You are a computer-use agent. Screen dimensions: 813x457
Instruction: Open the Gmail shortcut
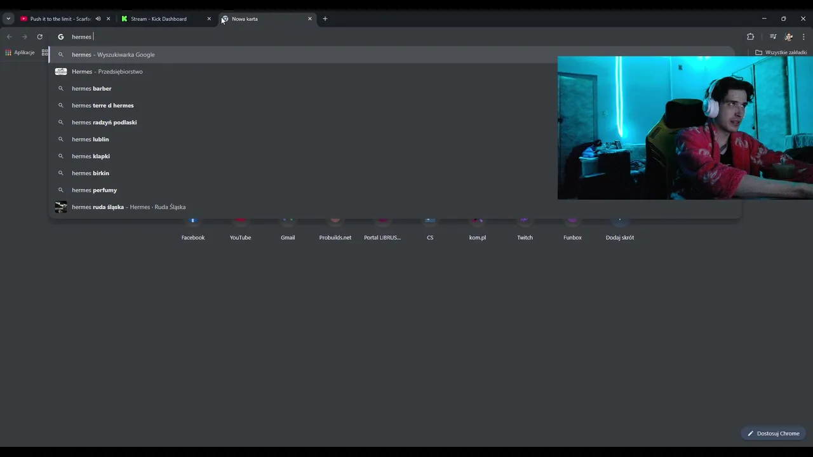click(288, 230)
